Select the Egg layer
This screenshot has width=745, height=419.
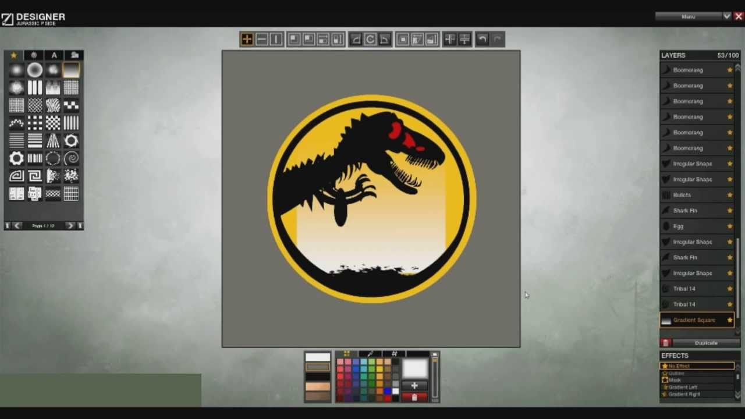(697, 226)
